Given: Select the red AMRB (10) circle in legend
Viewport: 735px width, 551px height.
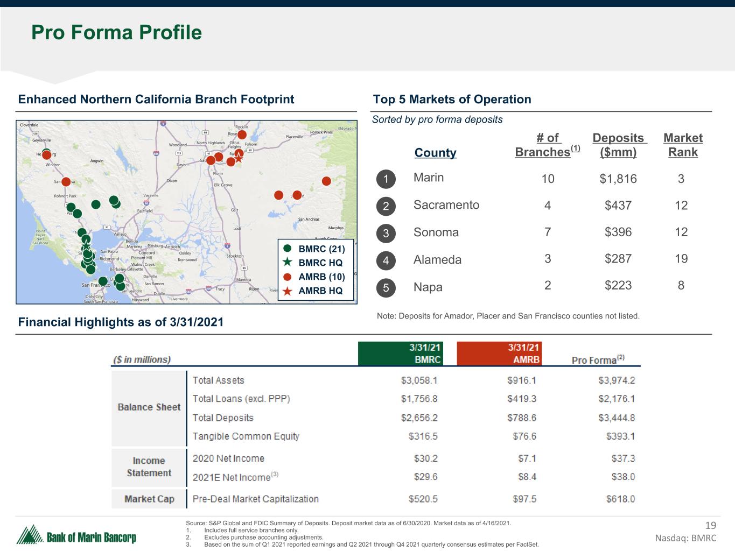Looking at the screenshot, I should 288,277.
